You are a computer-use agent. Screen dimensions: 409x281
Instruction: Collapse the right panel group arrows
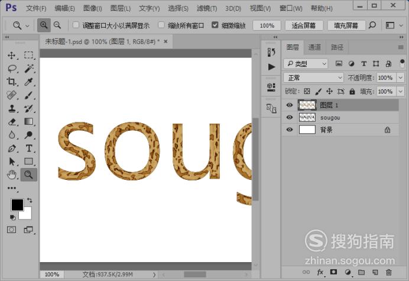pos(401,37)
